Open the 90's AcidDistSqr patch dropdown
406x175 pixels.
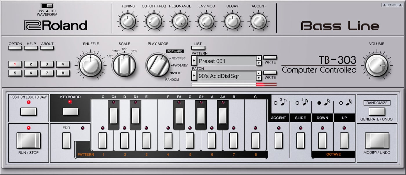coord(195,76)
